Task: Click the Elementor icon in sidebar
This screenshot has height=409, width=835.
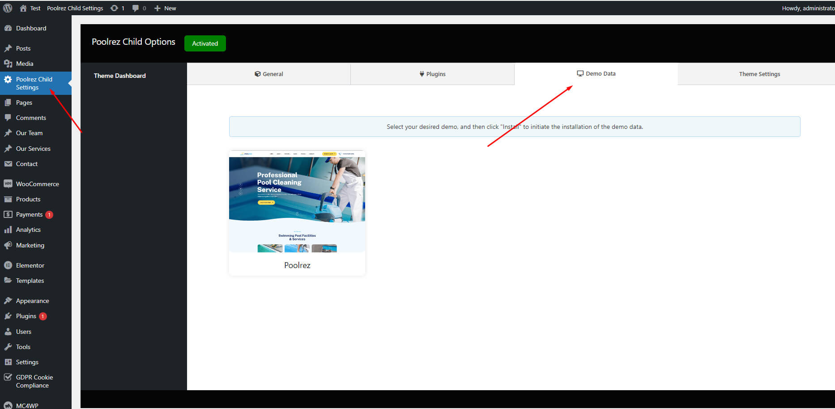Action: coord(8,265)
